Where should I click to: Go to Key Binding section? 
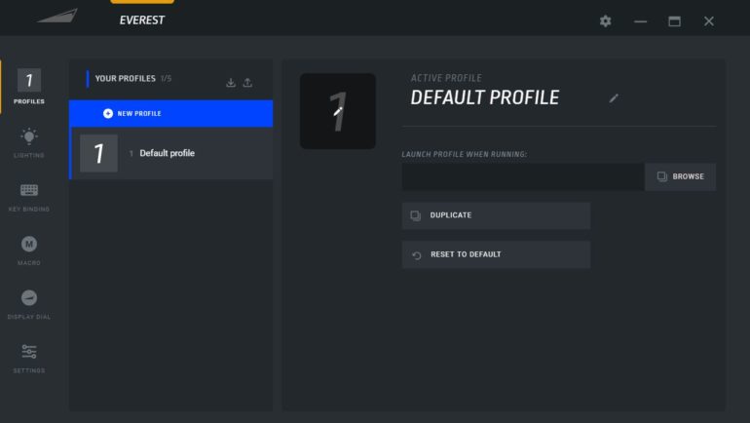tap(29, 195)
